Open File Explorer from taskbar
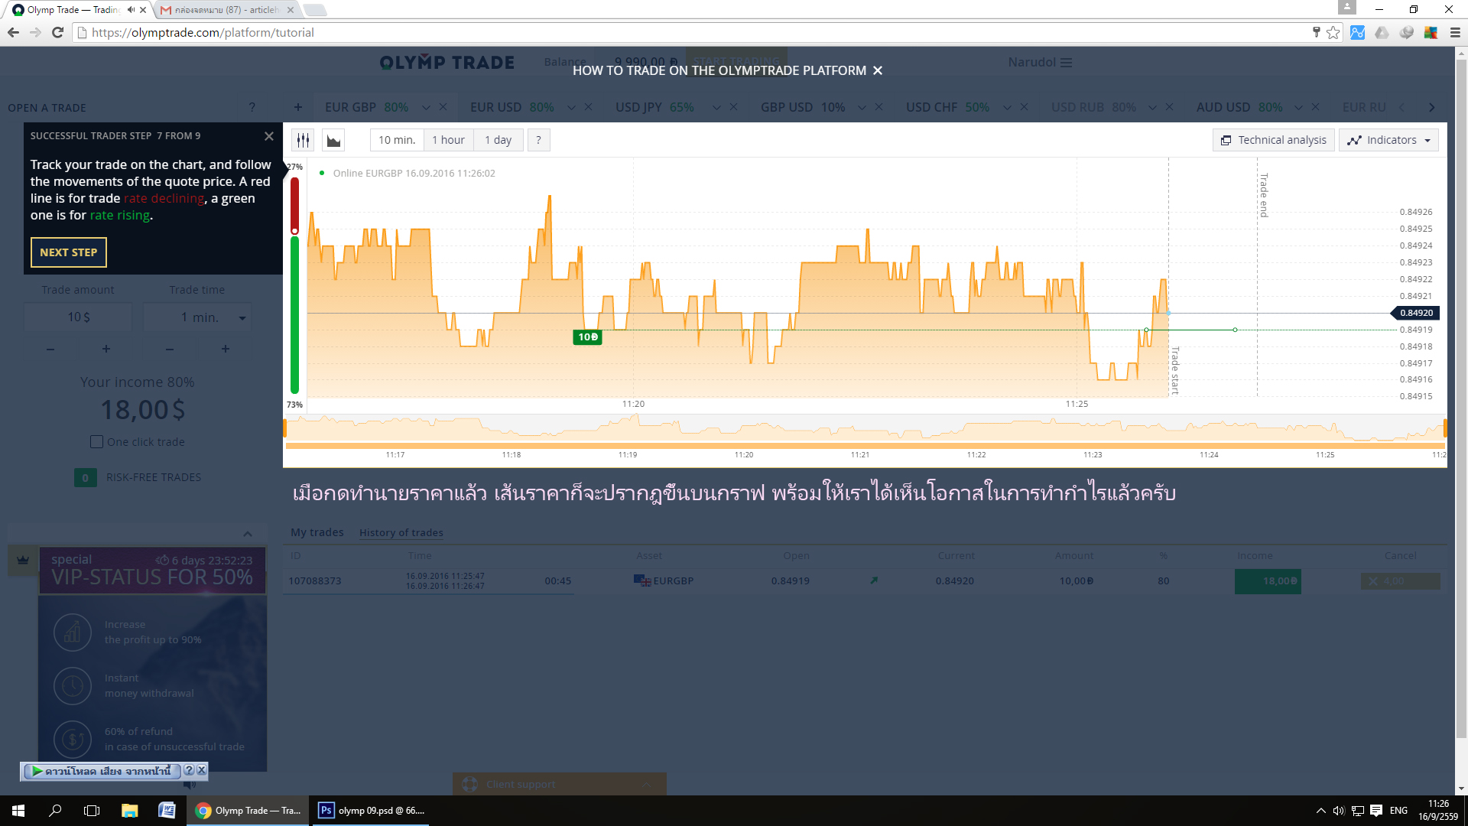This screenshot has width=1468, height=826. click(129, 811)
